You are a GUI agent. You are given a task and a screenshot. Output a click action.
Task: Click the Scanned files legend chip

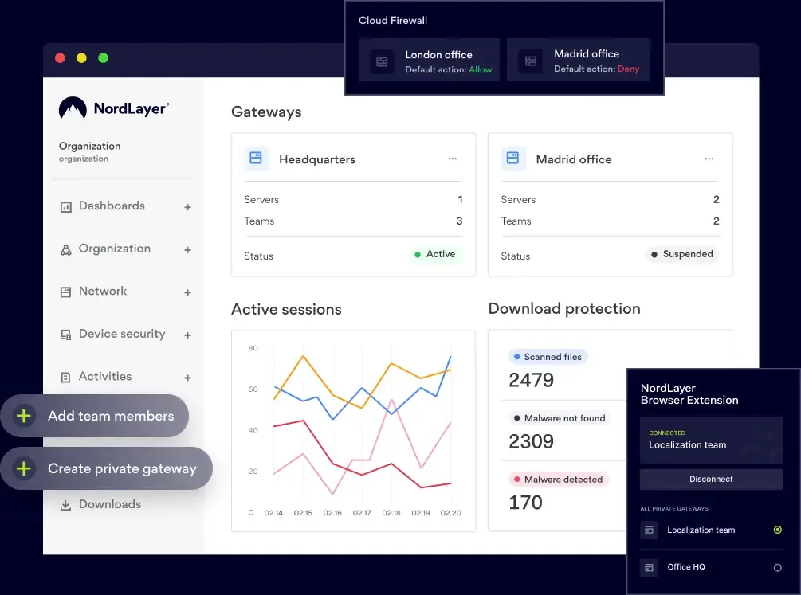(548, 357)
